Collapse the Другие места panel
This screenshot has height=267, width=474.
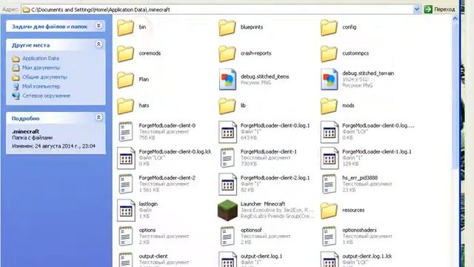click(x=99, y=44)
